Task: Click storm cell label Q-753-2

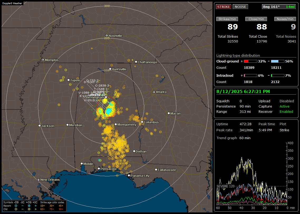Action: 93,80
